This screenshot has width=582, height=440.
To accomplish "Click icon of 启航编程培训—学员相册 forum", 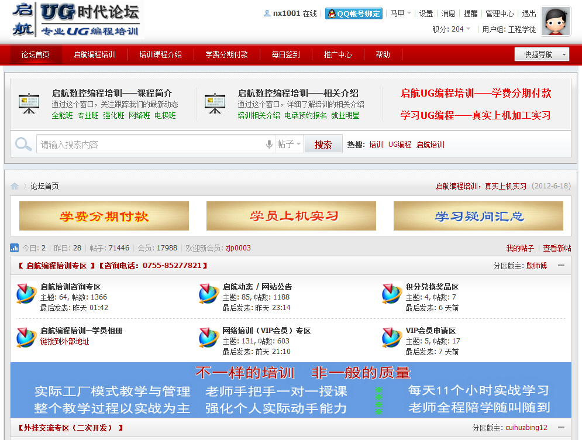I will pyautogui.click(x=26, y=338).
